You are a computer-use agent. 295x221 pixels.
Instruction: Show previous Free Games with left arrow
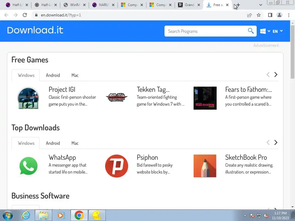tap(268, 75)
